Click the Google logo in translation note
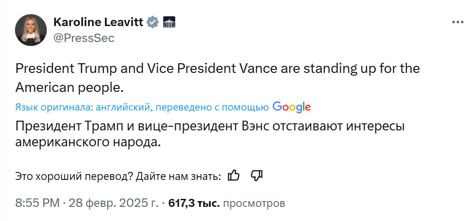Image resolution: width=469 pixels, height=221 pixels. tap(292, 107)
